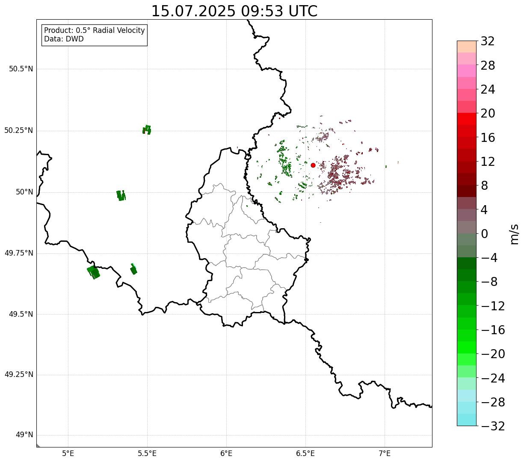Click the colorbar tick label −24

pos(493,378)
